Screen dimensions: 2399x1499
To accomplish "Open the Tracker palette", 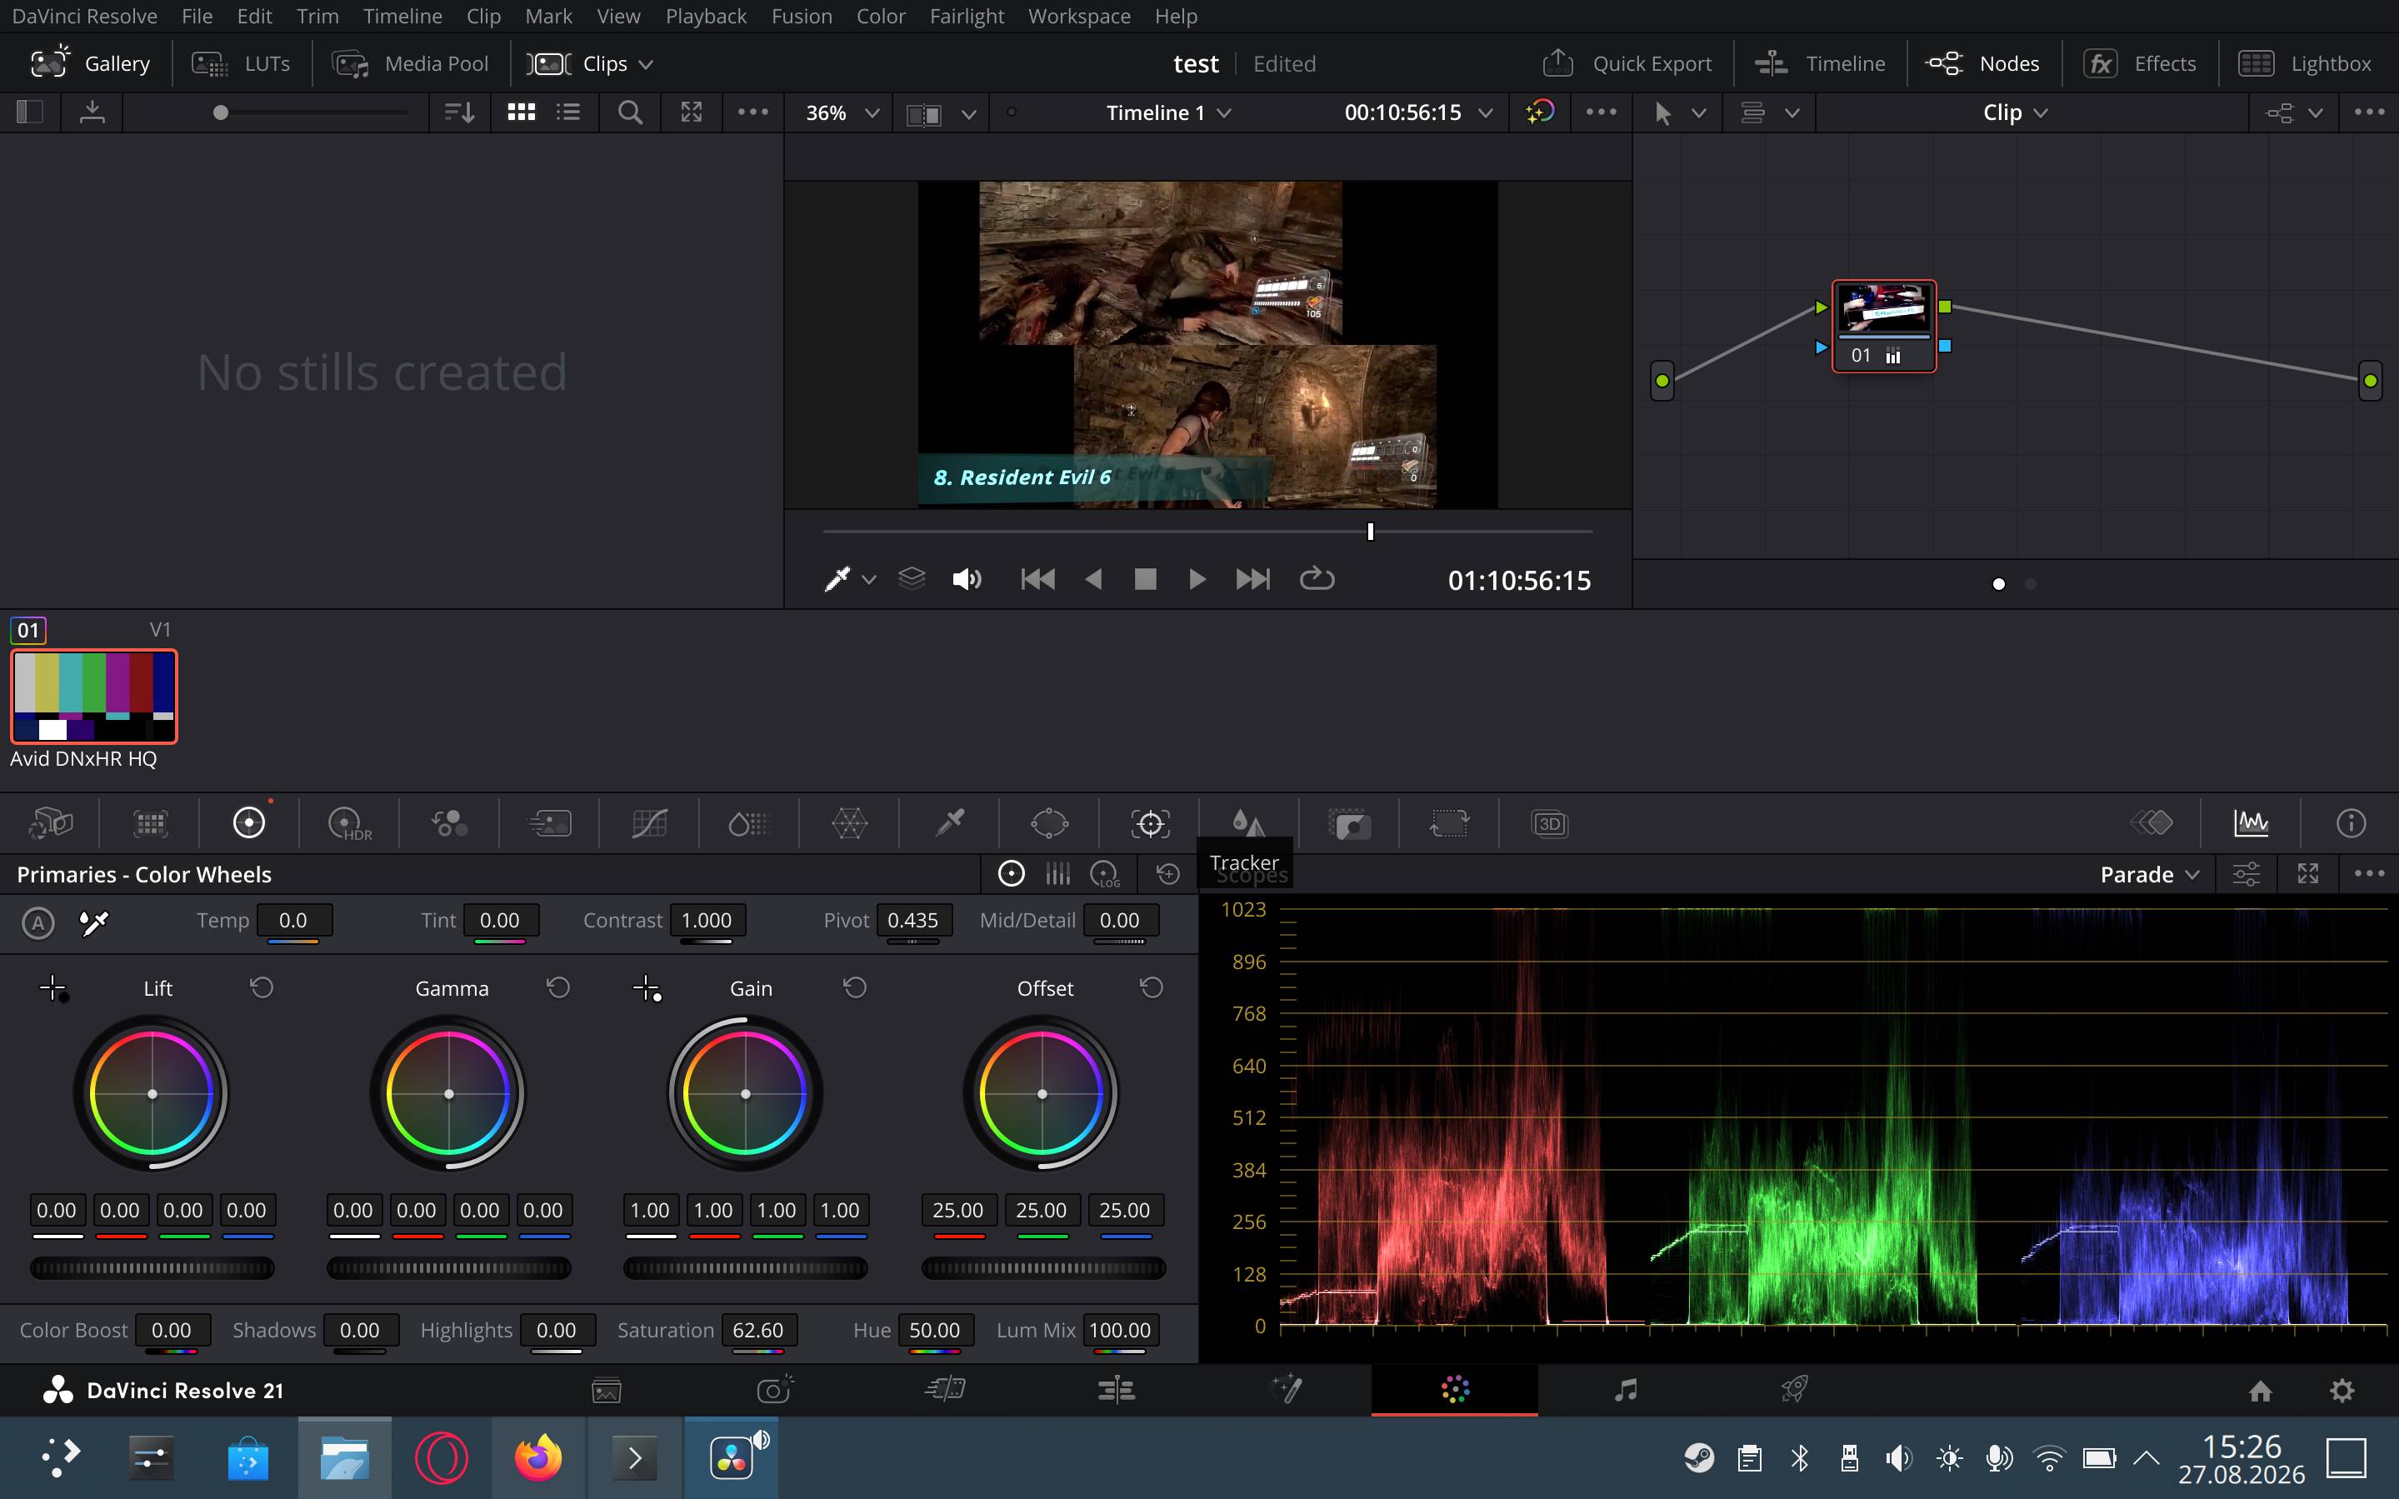I will click(1150, 823).
